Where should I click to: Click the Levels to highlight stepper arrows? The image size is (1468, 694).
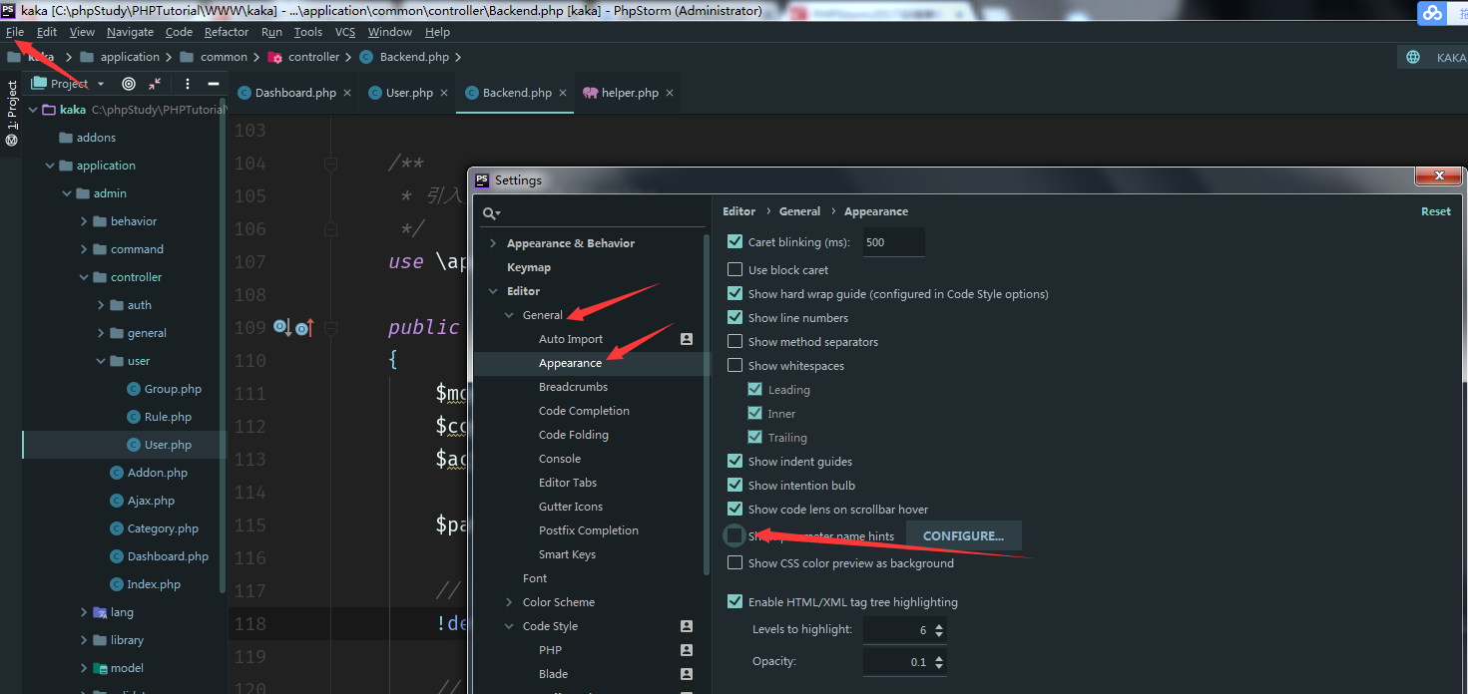(939, 630)
